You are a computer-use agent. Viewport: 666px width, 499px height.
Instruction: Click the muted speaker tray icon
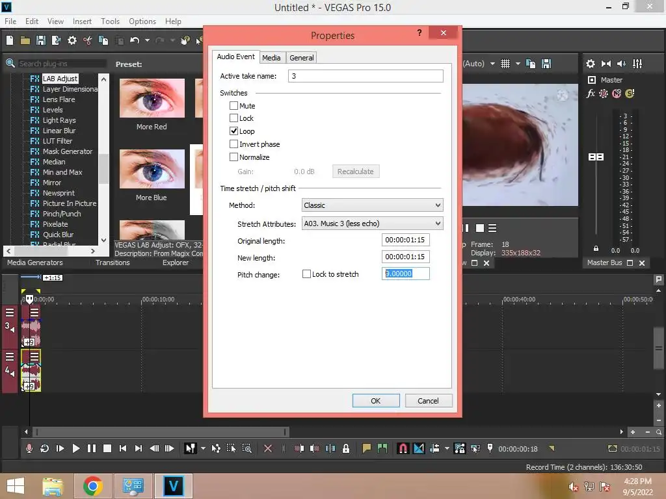pyautogui.click(x=573, y=487)
